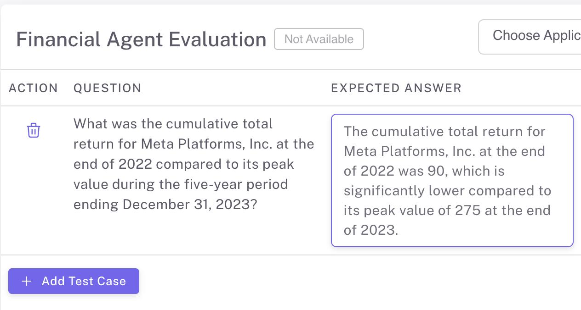
Task: Click the Not Available status badge
Action: tap(319, 39)
